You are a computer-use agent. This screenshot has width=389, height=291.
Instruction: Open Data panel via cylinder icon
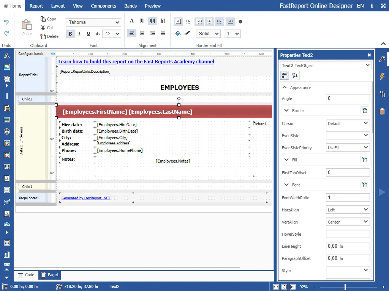[x=382, y=111]
